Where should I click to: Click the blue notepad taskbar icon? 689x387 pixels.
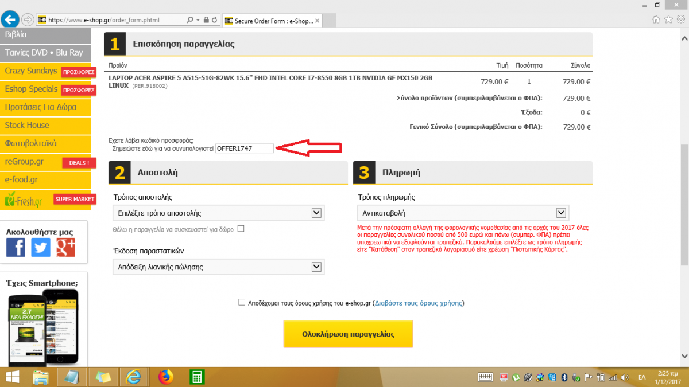(72, 377)
